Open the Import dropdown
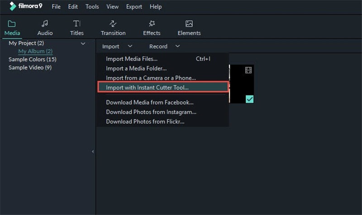This screenshot has height=215, width=362. [117, 46]
